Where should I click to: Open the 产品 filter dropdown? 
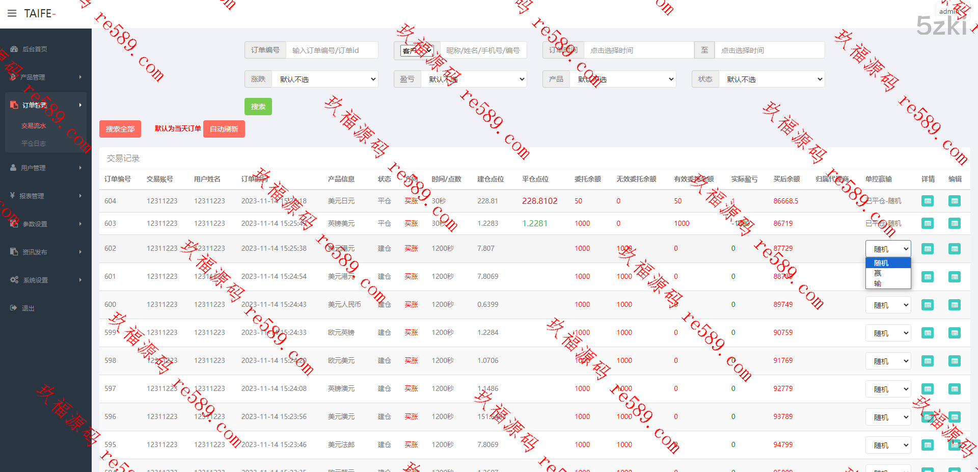click(623, 79)
